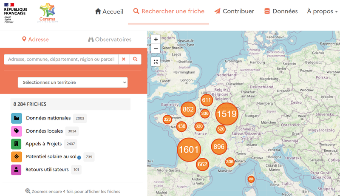340x196 pixels.
Task: Click the blue Données nationales factory icon
Action: (x=17, y=118)
